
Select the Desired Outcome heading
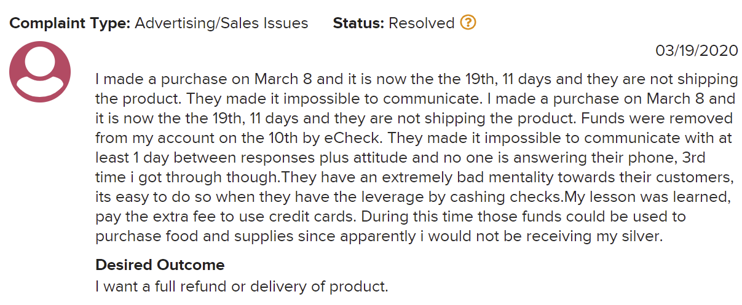160,265
